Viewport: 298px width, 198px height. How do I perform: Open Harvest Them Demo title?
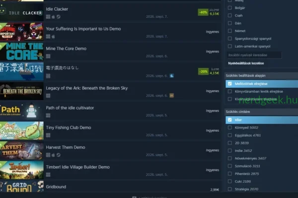pos(66,147)
